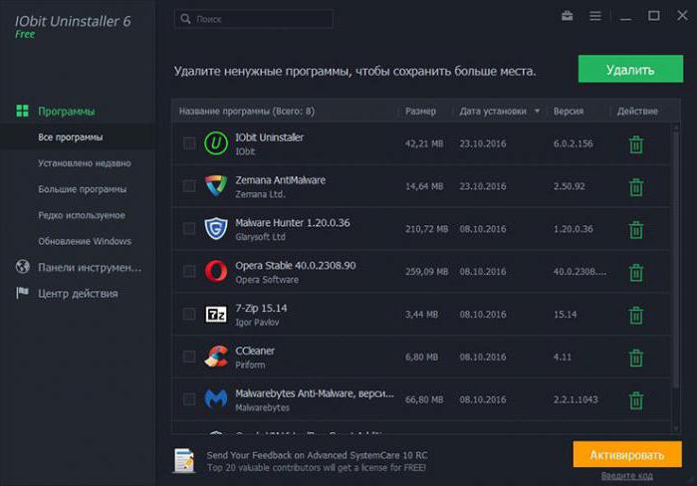Click the feedback document icon at bottom
The width and height of the screenshot is (697, 486).
click(184, 461)
